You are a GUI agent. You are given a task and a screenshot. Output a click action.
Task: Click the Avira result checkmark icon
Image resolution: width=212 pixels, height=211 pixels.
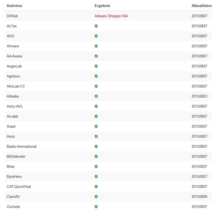pyautogui.click(x=96, y=136)
